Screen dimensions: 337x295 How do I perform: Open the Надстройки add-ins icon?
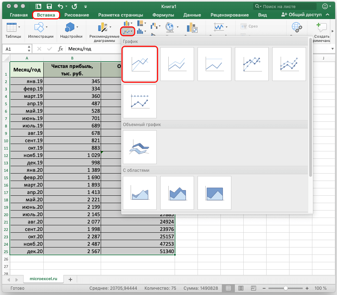click(70, 27)
